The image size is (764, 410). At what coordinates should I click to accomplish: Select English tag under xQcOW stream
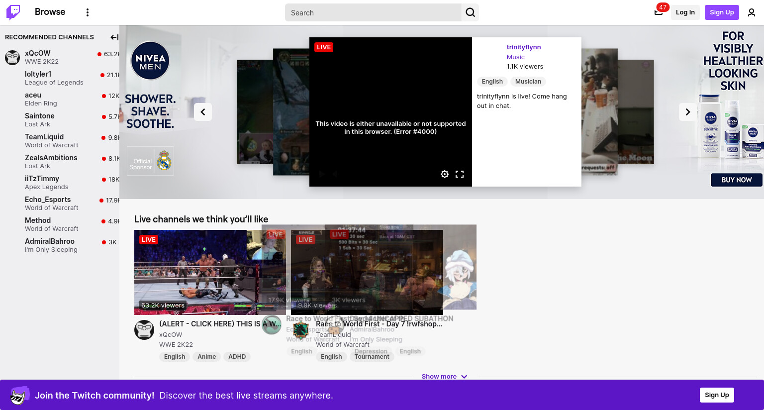175,357
